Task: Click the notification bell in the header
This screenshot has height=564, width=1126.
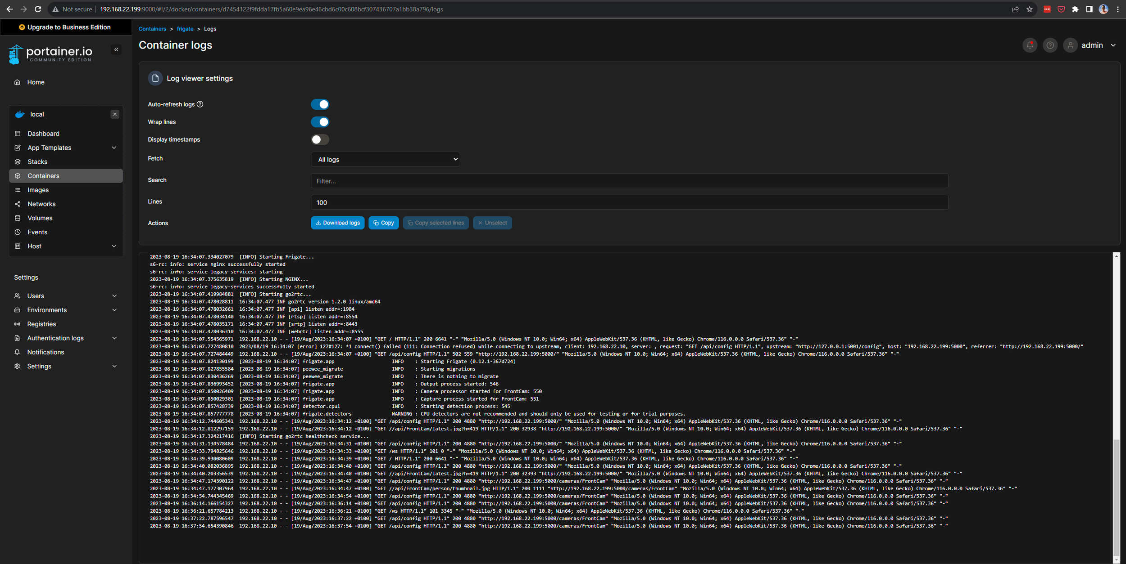Action: point(1029,45)
